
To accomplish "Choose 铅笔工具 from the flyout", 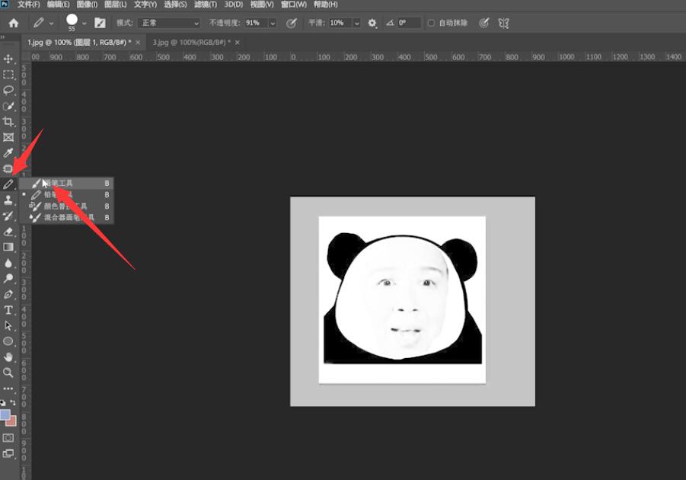I will tap(66, 195).
